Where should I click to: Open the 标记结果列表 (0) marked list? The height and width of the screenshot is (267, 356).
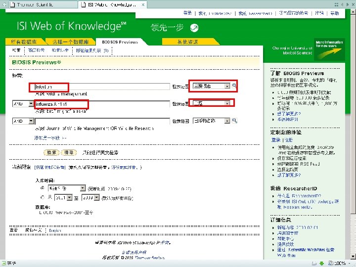click(x=92, y=50)
